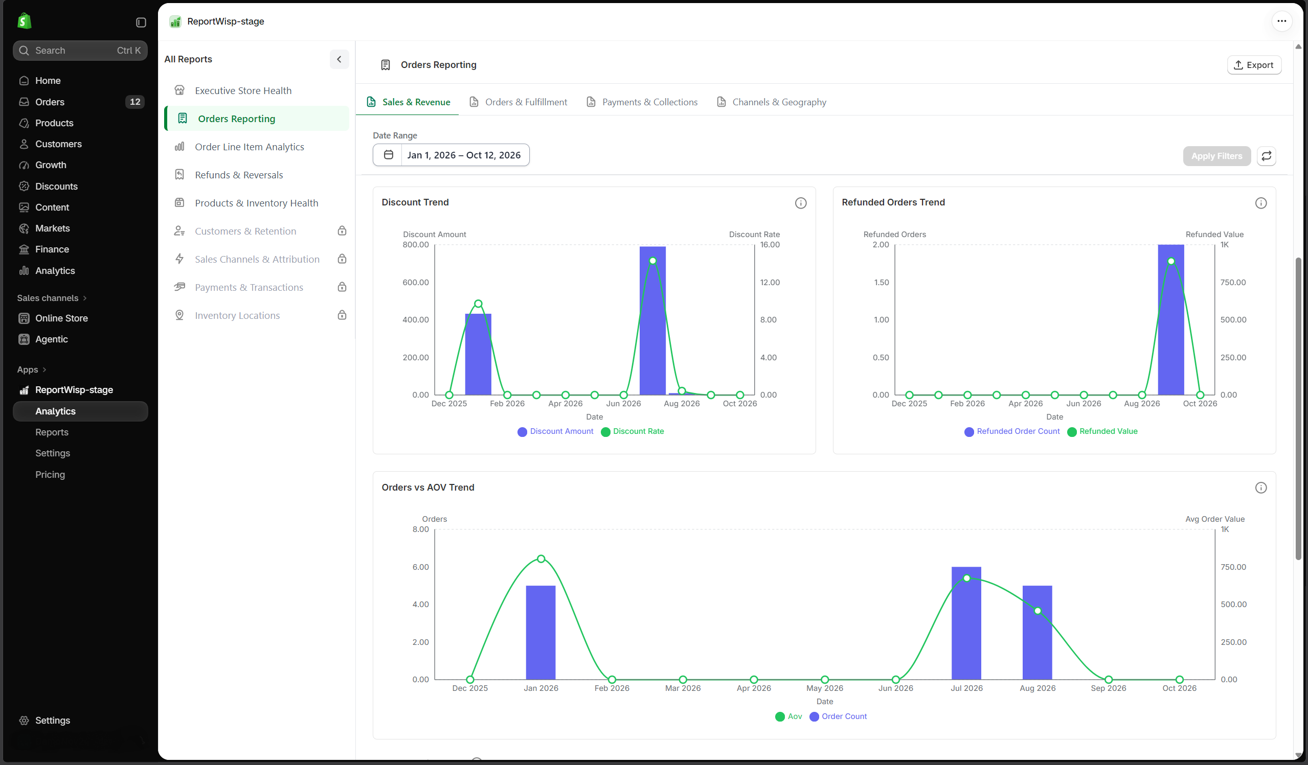1308x765 pixels.
Task: Toggle the sidebar collapse icon
Action: coord(141,22)
